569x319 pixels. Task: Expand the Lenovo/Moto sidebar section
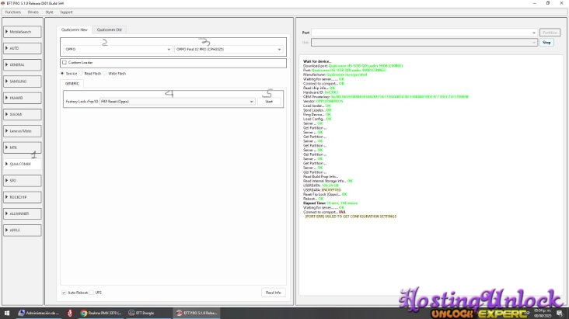point(23,131)
